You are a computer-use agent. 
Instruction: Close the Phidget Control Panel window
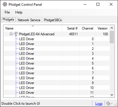point(111,4)
